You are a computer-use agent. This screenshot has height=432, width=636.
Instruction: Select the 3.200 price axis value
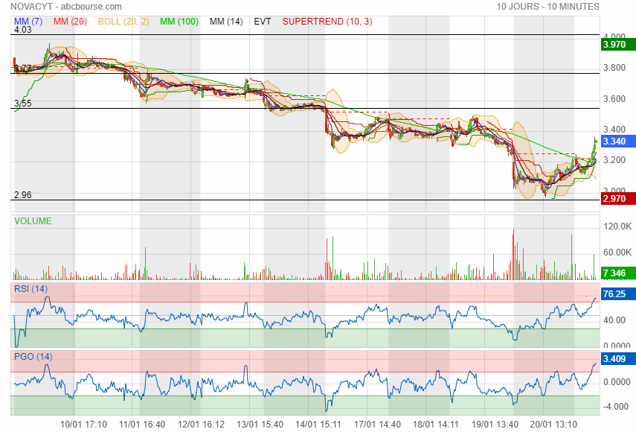(614, 160)
